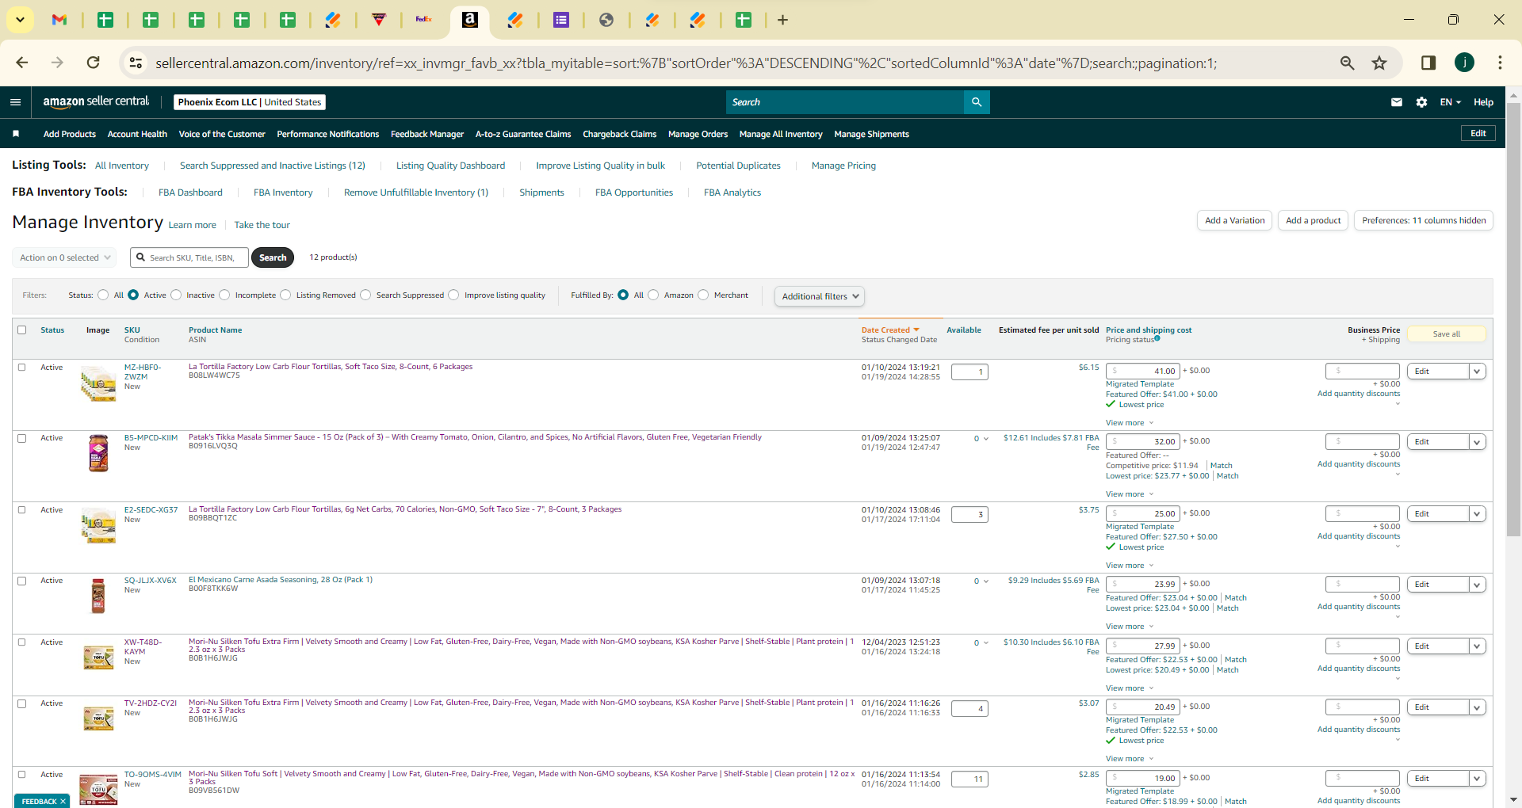Image resolution: width=1522 pixels, height=808 pixels.
Task: Open the browser tab search chevron
Action: (x=20, y=20)
